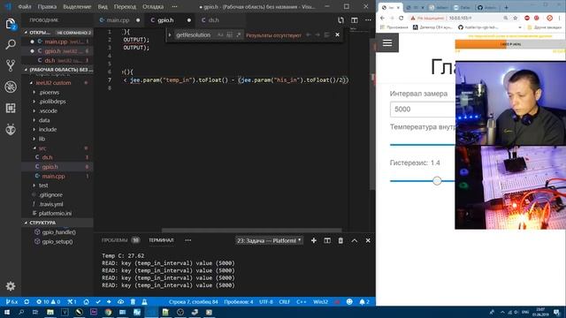Open the terminal task dropdown

[269, 240]
